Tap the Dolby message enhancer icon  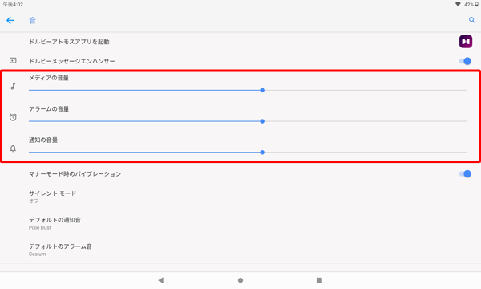[x=13, y=61]
